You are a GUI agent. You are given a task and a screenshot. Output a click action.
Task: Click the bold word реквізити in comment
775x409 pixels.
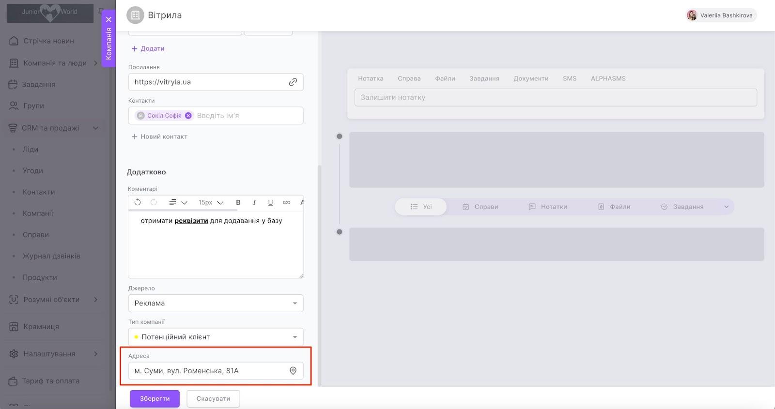191,221
